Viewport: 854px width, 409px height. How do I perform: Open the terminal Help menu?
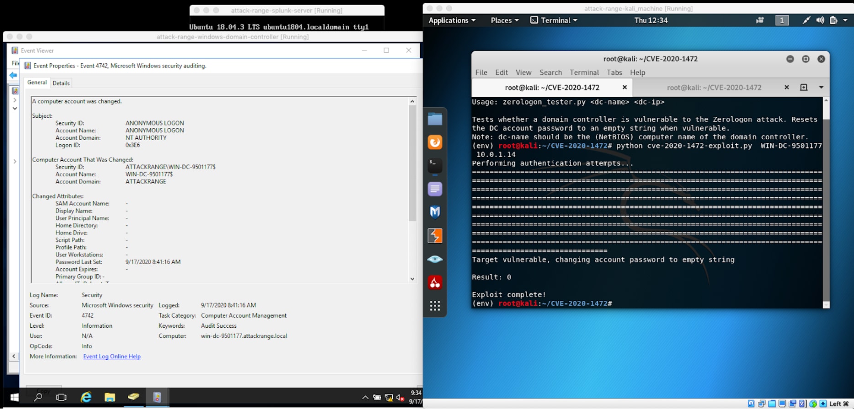click(637, 72)
